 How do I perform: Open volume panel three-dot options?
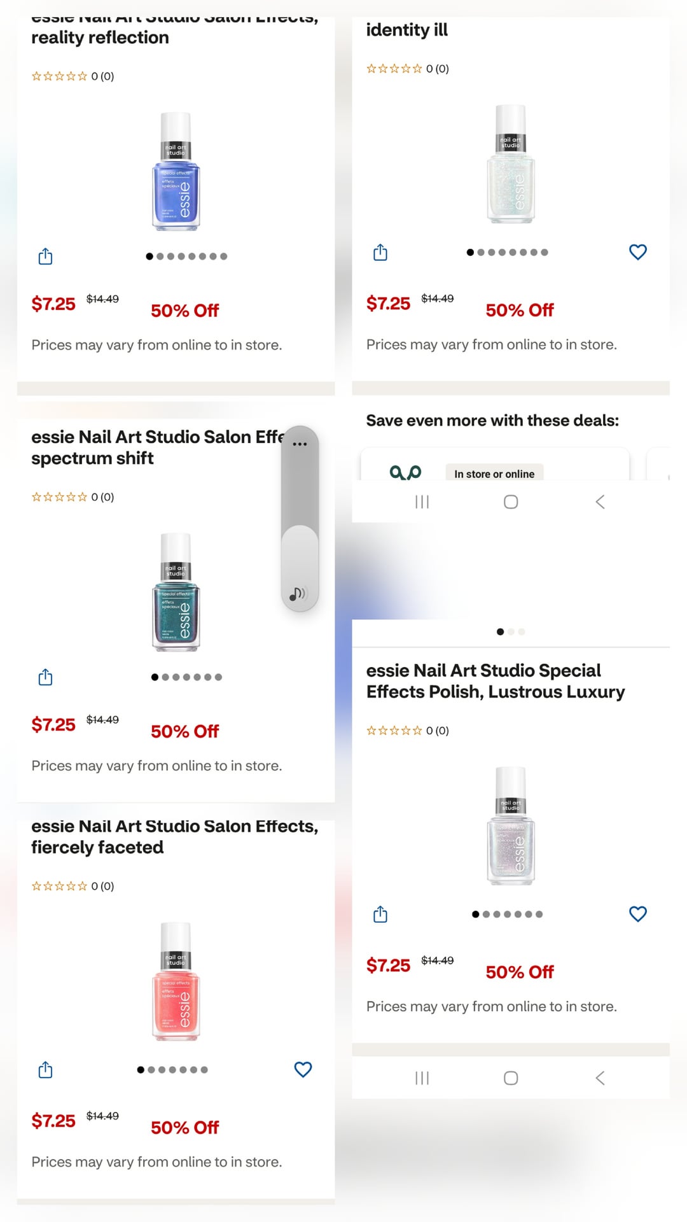coord(300,444)
